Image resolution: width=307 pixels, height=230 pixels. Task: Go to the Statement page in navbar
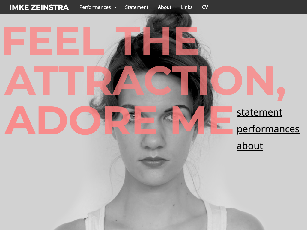(x=137, y=7)
